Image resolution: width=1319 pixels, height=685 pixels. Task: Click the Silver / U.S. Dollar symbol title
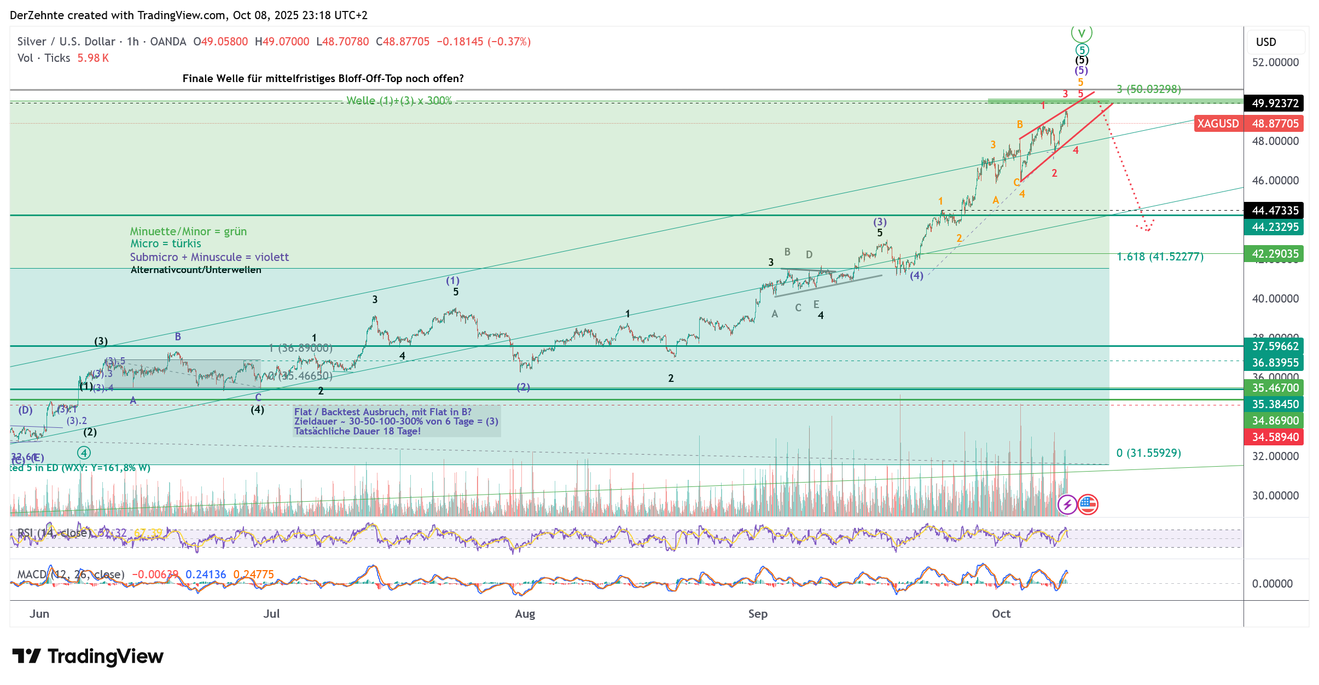point(66,42)
